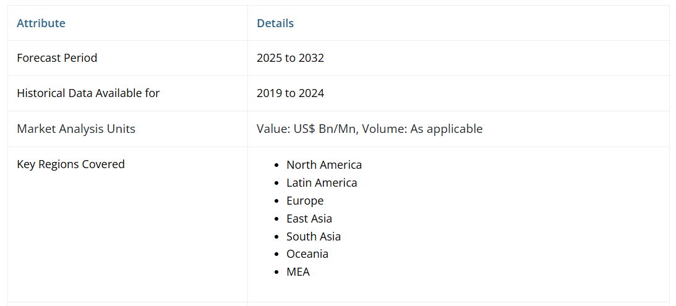The height and width of the screenshot is (306, 676).
Task: Select MEA in the regions list
Action: click(x=298, y=272)
